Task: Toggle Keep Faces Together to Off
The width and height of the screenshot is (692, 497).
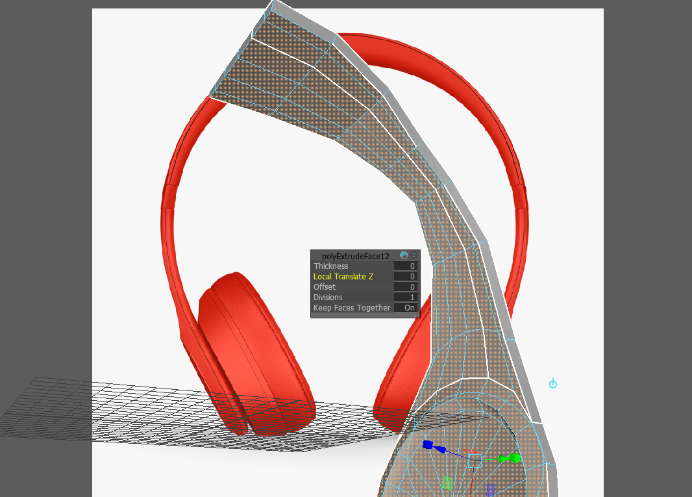Action: pyautogui.click(x=409, y=307)
